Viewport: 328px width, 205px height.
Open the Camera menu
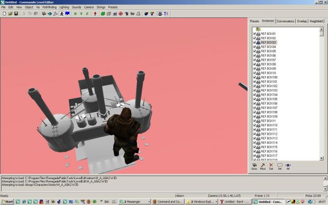click(x=89, y=7)
